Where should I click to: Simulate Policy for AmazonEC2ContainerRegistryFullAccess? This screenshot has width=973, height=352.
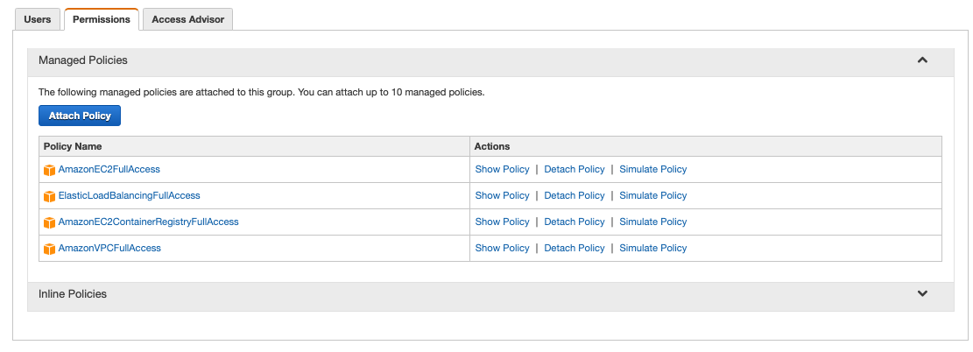tap(652, 222)
